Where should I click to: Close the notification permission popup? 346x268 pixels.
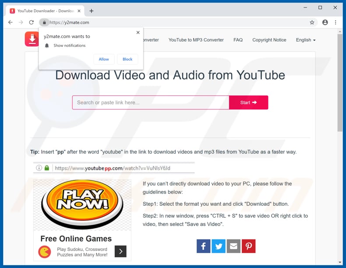tap(138, 32)
